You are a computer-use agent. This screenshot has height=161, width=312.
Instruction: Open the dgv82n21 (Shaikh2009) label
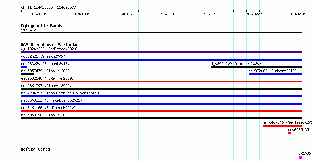tap(43, 56)
